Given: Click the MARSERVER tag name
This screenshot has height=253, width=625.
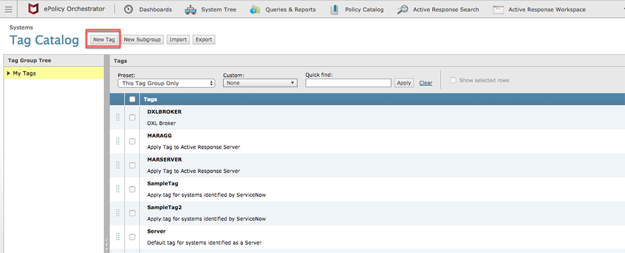Looking at the screenshot, I should point(164,159).
